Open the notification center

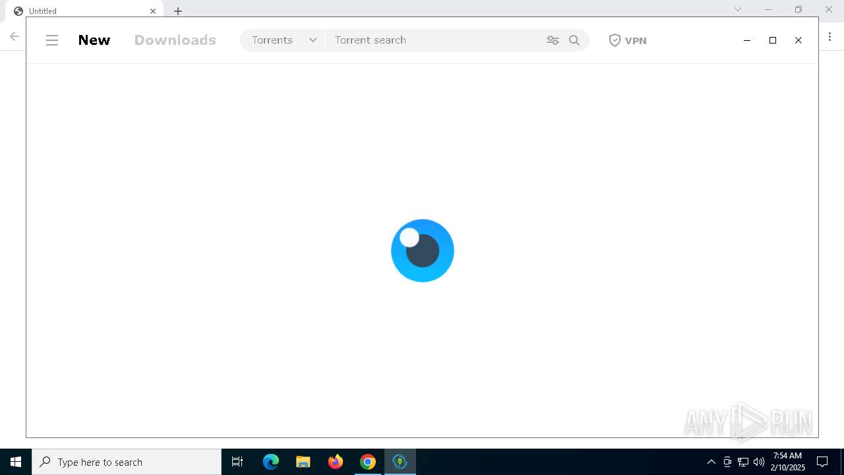click(x=822, y=462)
